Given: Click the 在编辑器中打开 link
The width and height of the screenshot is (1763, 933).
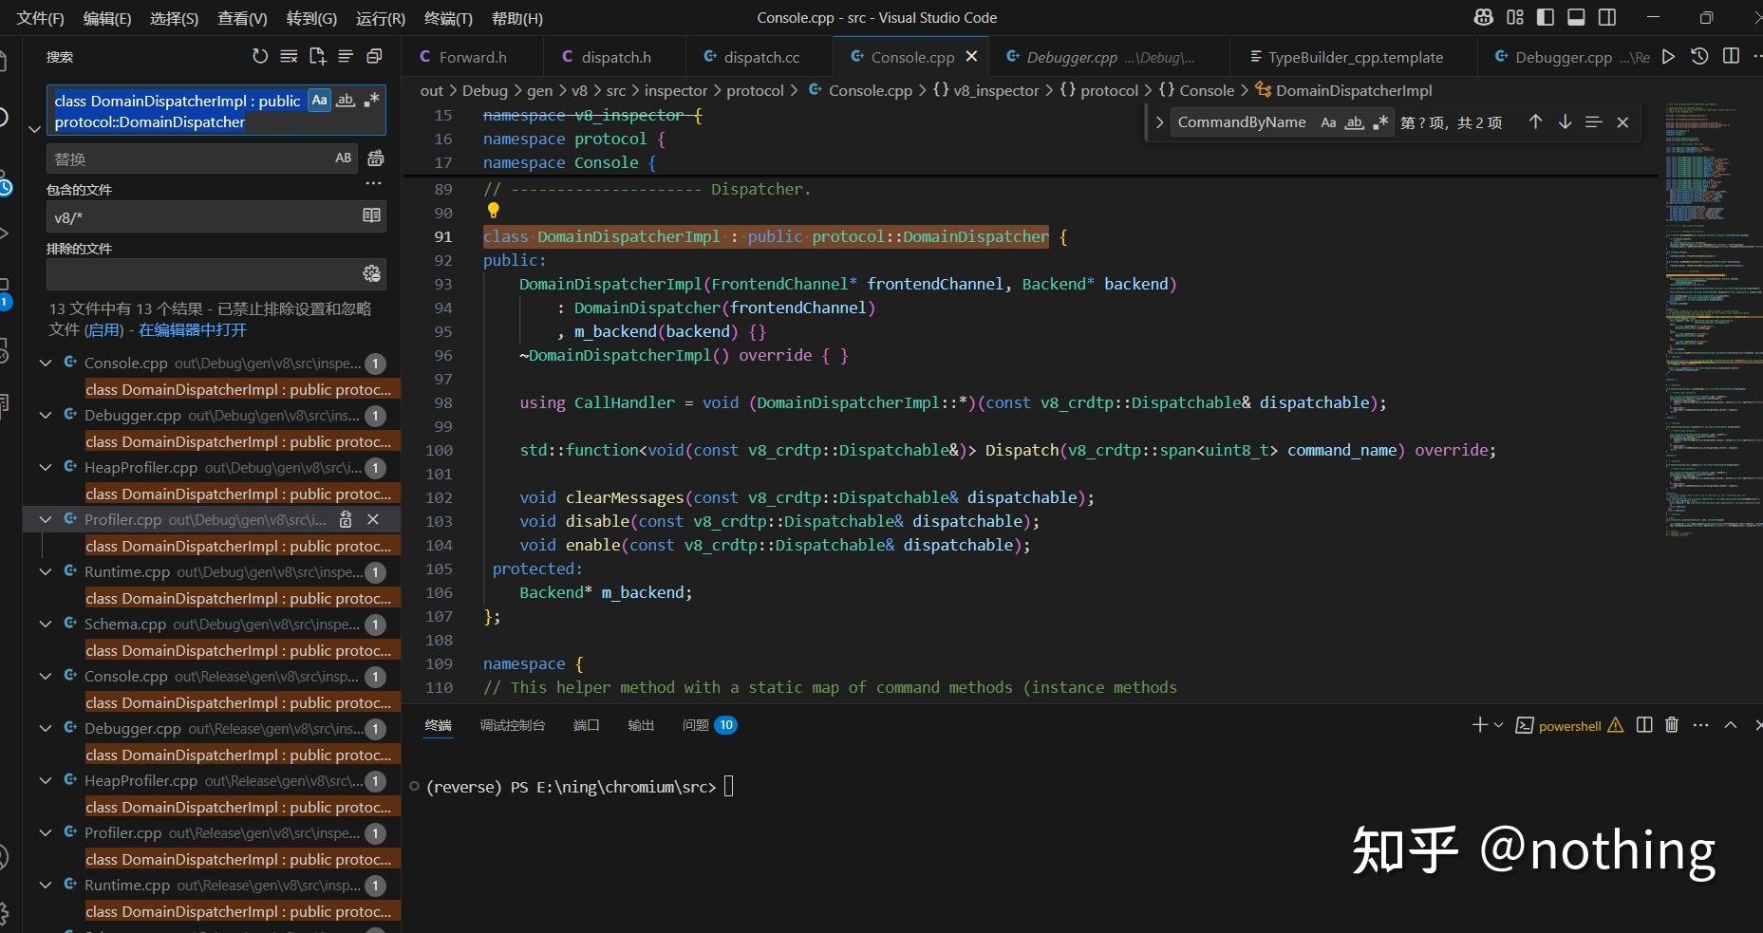Looking at the screenshot, I should pos(193,330).
